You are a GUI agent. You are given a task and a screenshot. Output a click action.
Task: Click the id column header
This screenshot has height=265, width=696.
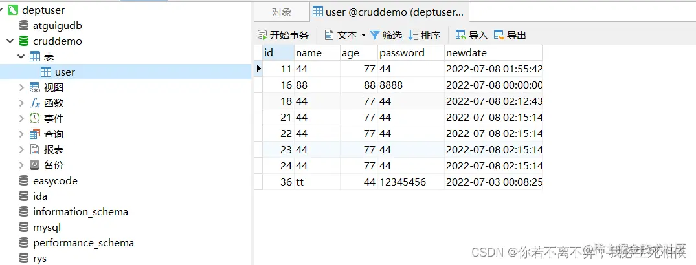point(279,53)
